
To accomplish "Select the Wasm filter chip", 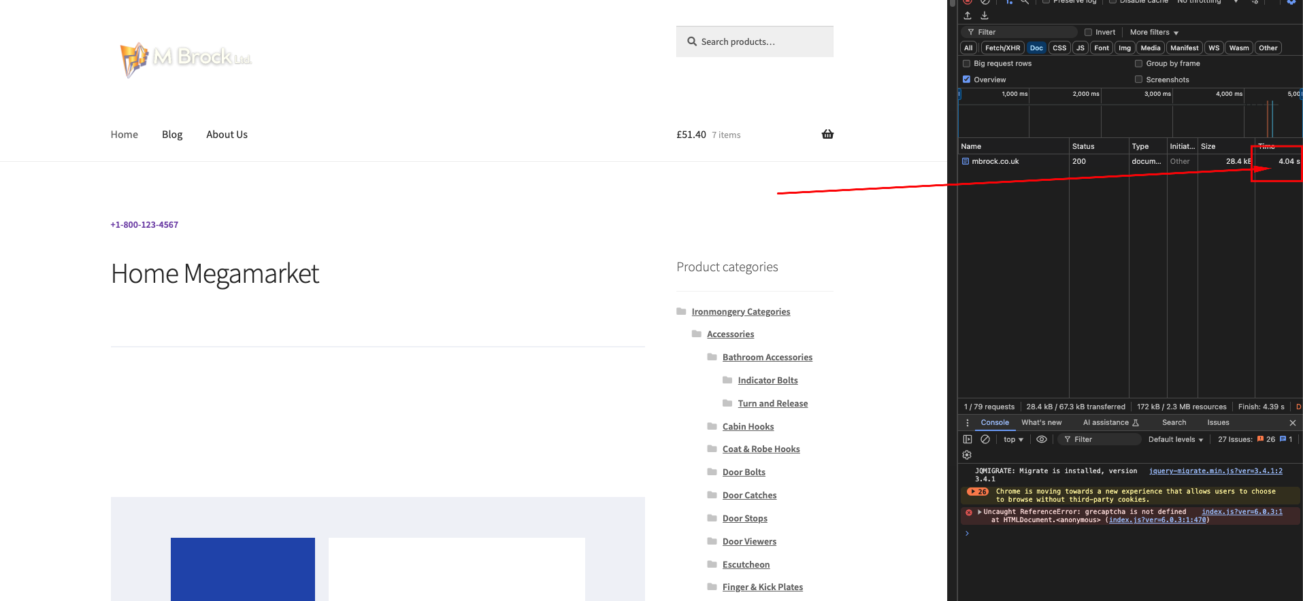I will 1239,48.
